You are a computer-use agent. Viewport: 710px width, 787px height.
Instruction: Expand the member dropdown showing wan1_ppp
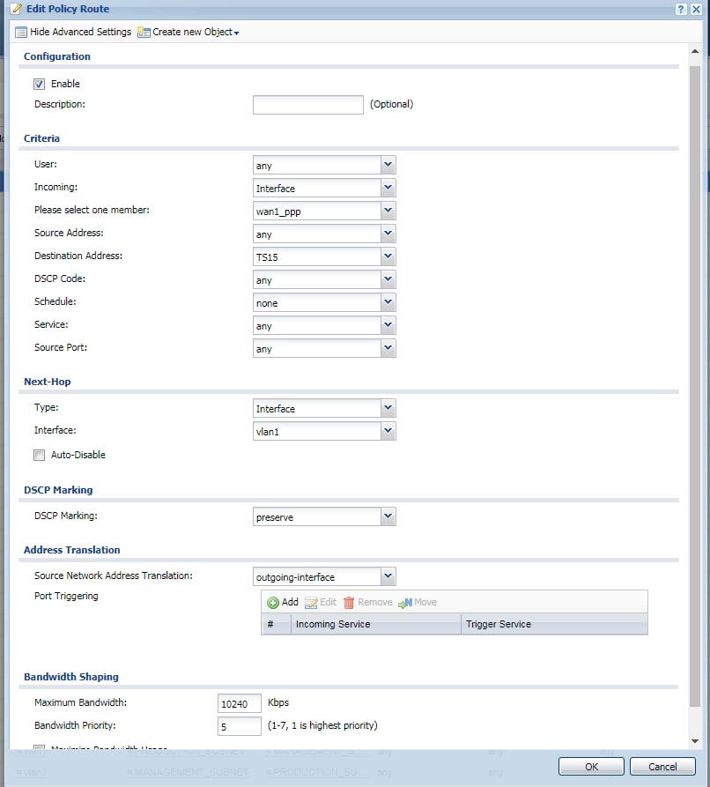388,211
